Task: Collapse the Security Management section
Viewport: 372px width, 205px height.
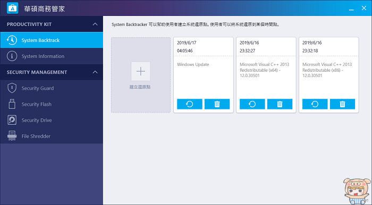Action: (95, 72)
